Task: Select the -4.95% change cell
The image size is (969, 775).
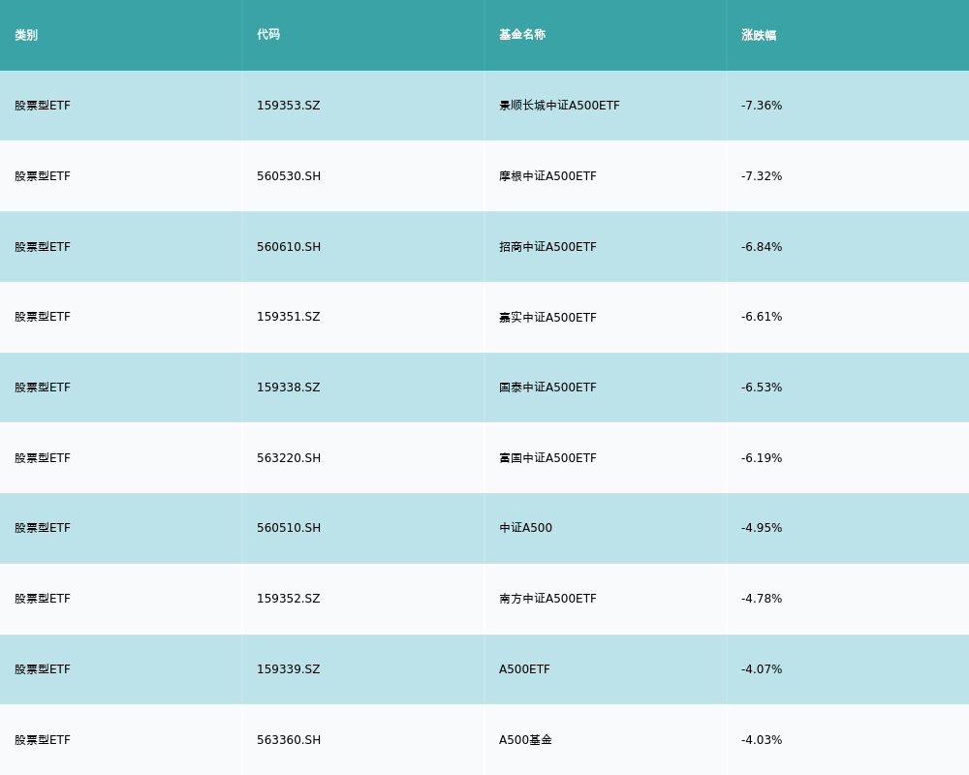Action: [762, 528]
